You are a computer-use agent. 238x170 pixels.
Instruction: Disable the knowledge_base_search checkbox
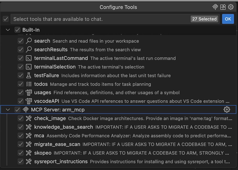tap(21, 127)
